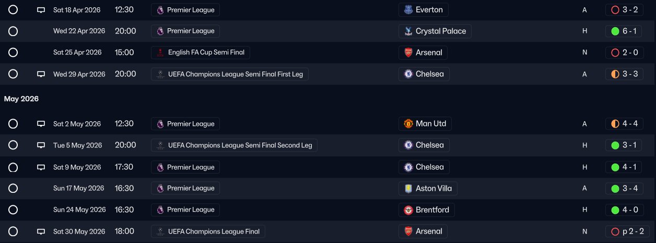Select radio circle for Sun 24 May fixture
Screen dimensions: 656x243
click(x=13, y=210)
